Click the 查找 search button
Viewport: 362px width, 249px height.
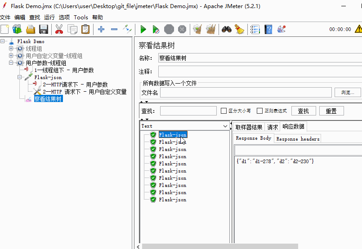tap(304, 111)
